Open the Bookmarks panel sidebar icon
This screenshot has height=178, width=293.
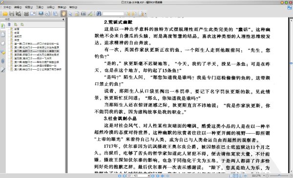[x=3, y=26]
